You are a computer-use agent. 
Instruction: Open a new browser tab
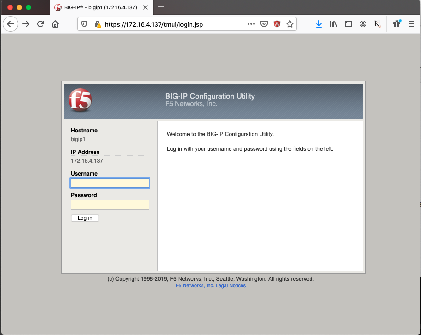[161, 7]
